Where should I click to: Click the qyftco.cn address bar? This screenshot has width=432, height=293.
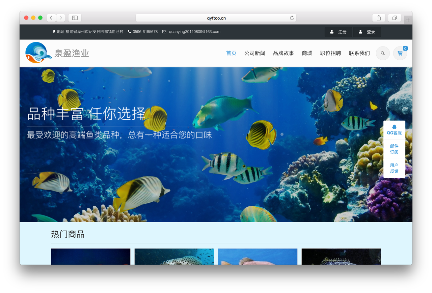point(216,18)
